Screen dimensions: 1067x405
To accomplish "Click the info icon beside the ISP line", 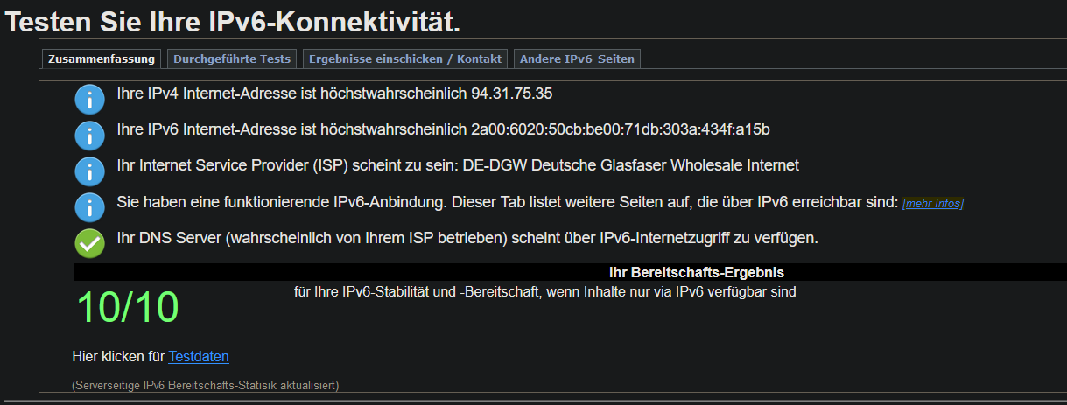I will click(x=89, y=171).
